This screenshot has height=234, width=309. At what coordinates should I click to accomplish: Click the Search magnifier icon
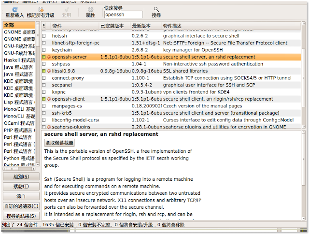click(156, 9)
